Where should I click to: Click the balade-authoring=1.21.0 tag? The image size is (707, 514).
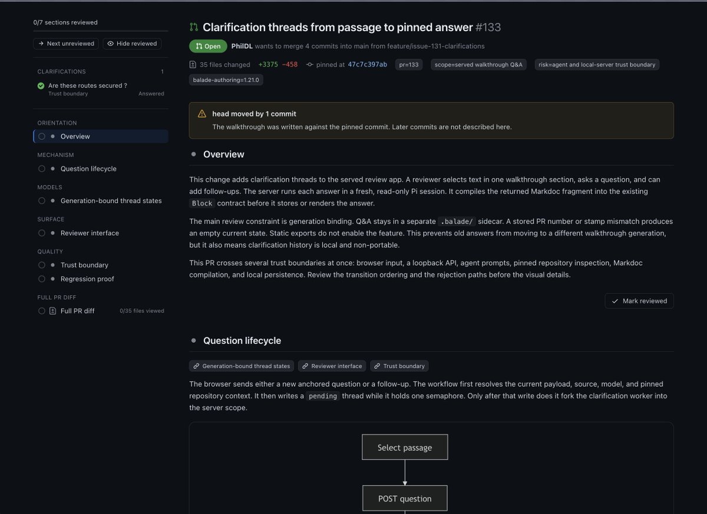pos(226,79)
